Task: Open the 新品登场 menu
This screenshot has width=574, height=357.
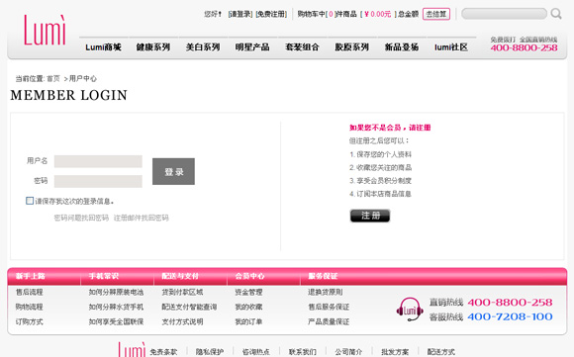Action: 402,47
